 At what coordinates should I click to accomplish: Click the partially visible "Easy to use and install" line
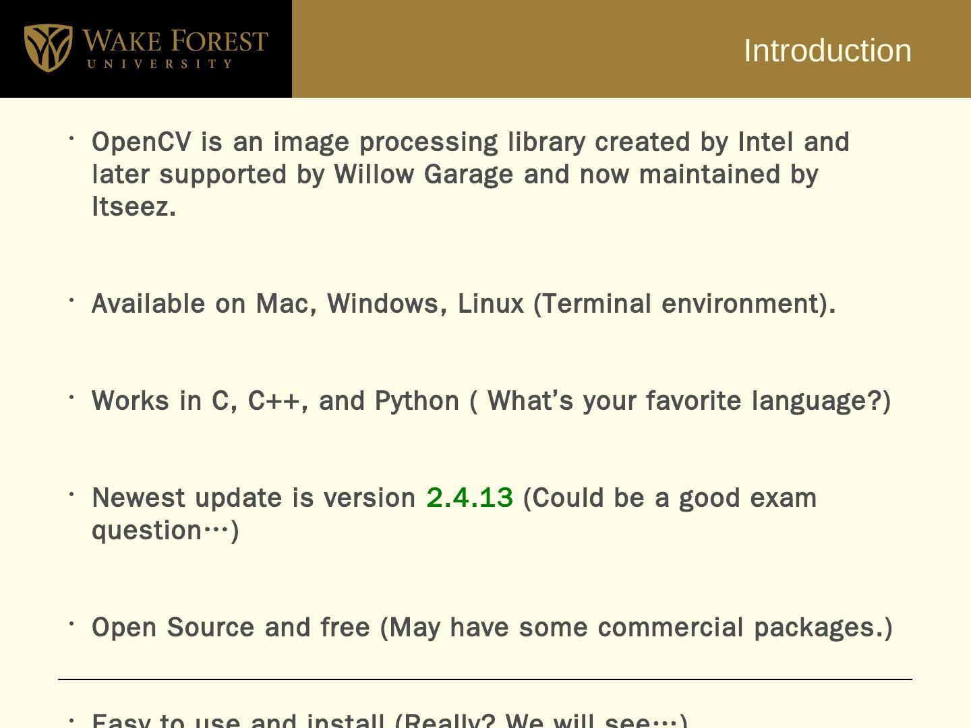pyautogui.click(x=388, y=720)
